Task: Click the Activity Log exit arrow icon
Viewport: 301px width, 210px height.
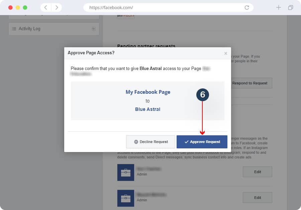Action: pyautogui.click(x=94, y=29)
